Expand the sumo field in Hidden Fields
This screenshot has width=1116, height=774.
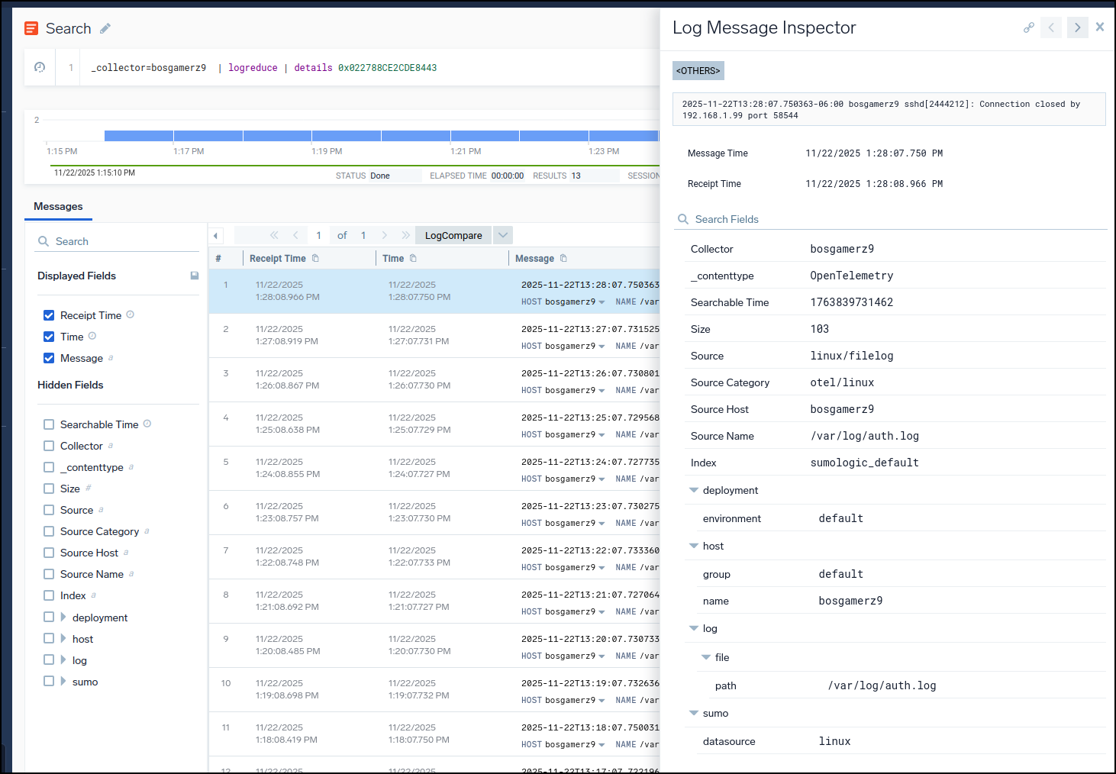click(x=63, y=682)
